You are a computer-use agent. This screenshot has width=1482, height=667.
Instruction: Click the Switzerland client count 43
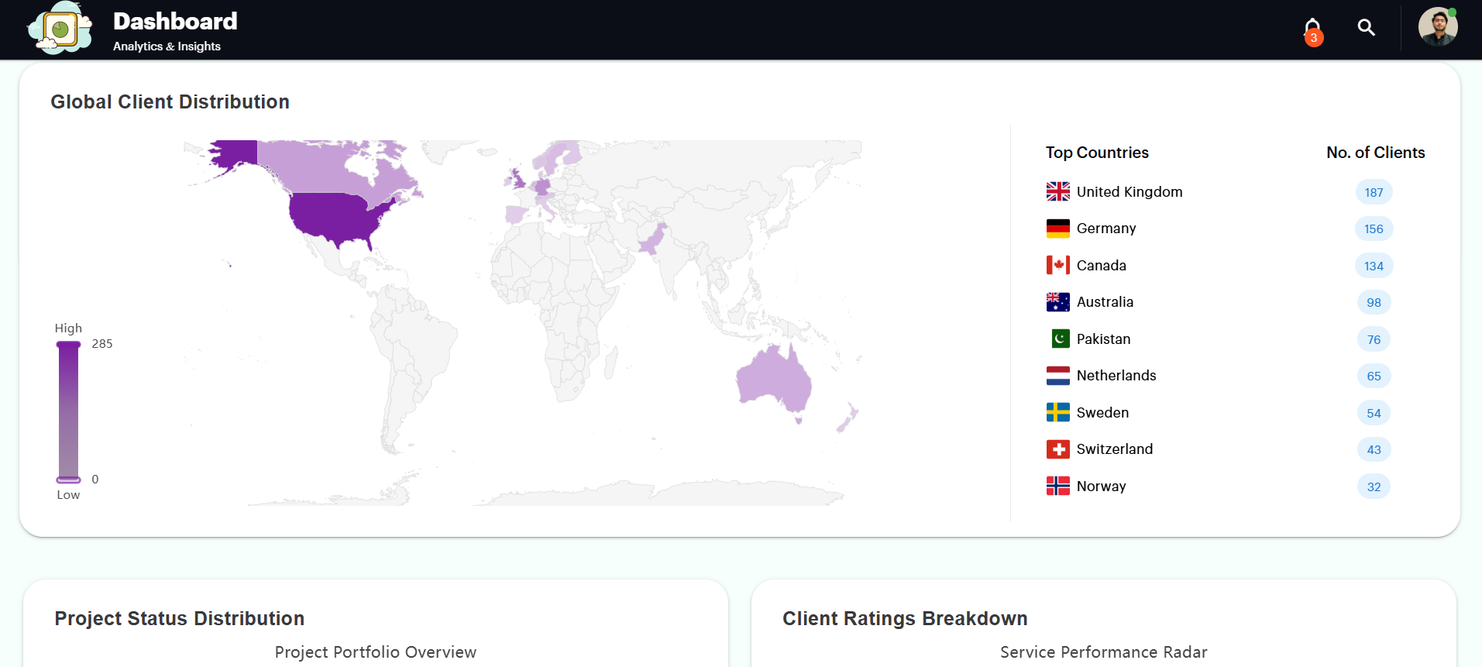point(1374,449)
